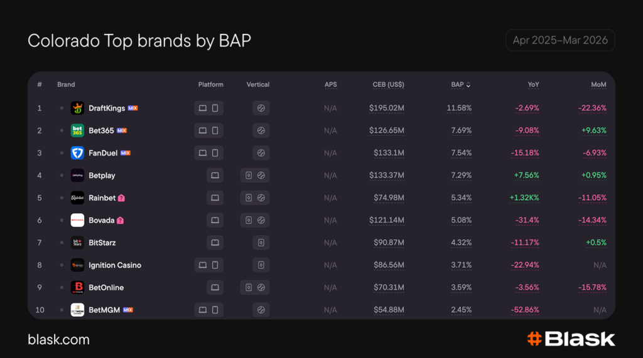Toggle the status dot beside Betplay
643x358 pixels.
(62, 176)
